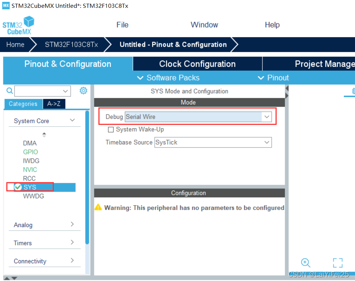Select NVIC in System Core
355x281 pixels.
click(30, 170)
